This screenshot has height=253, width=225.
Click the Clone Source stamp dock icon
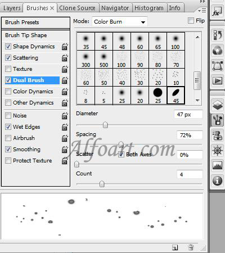(x=217, y=135)
